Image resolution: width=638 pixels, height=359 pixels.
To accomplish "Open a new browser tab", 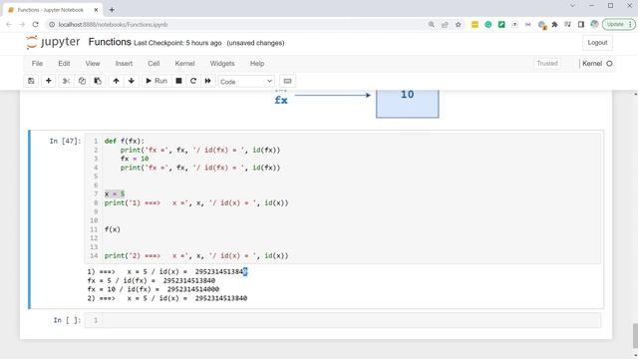I will (112, 10).
